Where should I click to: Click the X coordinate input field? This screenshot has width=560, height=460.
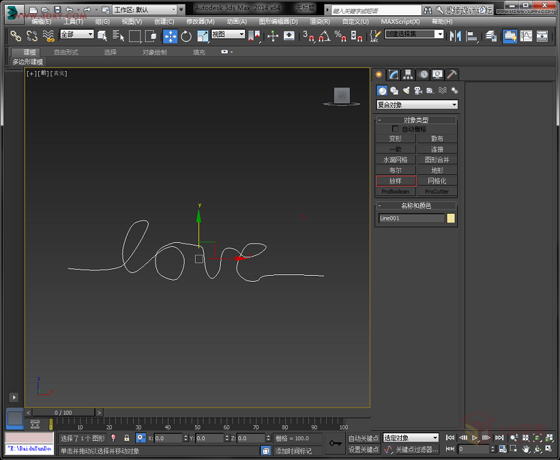click(169, 438)
